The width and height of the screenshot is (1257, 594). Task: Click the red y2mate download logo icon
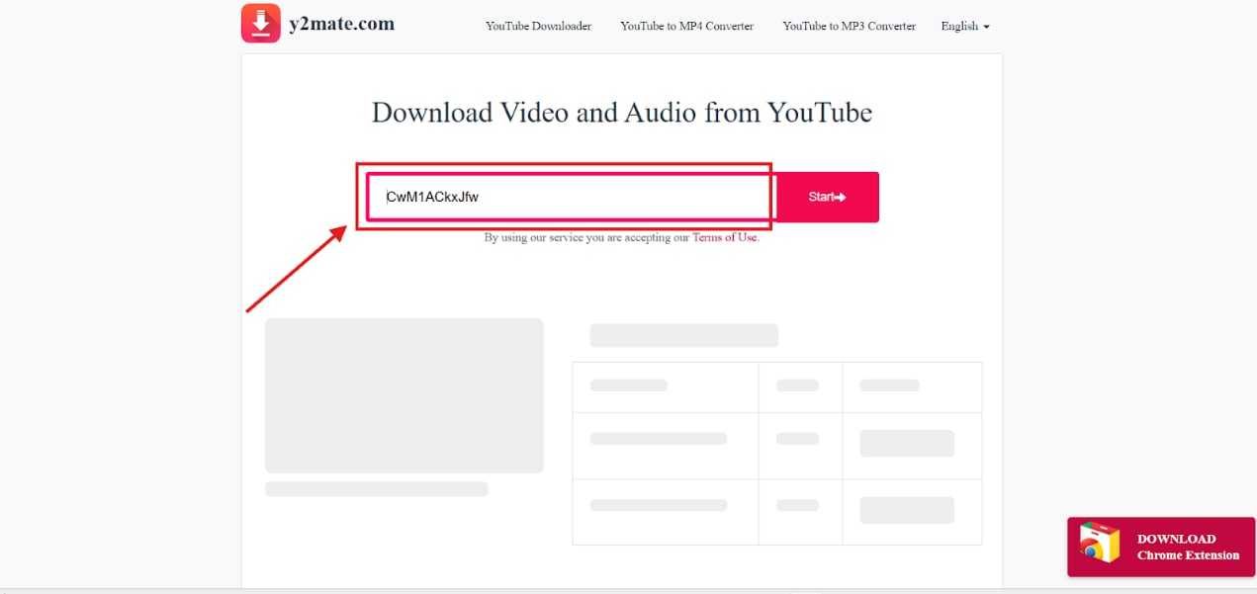259,22
